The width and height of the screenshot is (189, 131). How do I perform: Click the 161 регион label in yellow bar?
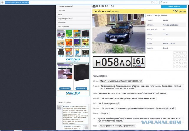(179, 11)
